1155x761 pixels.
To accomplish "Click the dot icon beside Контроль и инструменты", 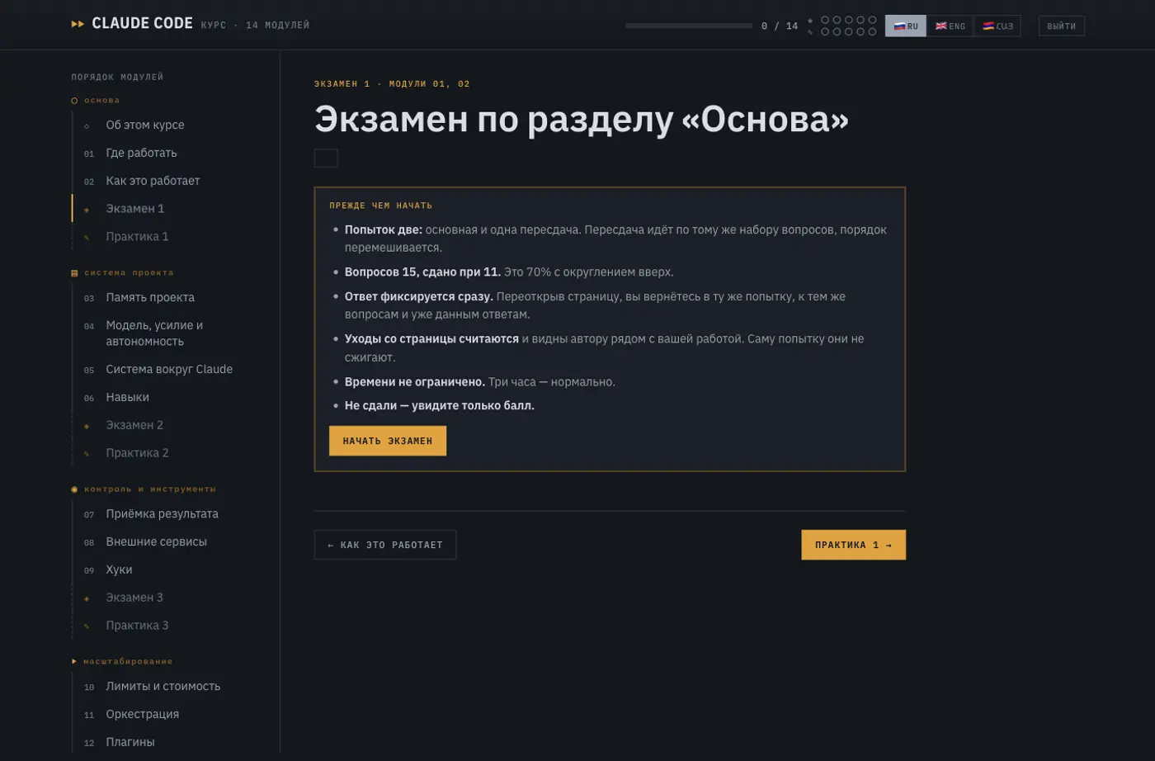I will pos(74,489).
